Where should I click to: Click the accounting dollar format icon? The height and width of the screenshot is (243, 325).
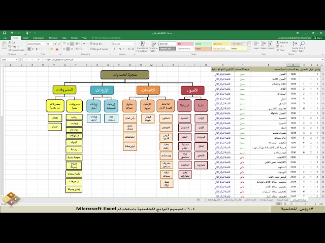(114, 49)
